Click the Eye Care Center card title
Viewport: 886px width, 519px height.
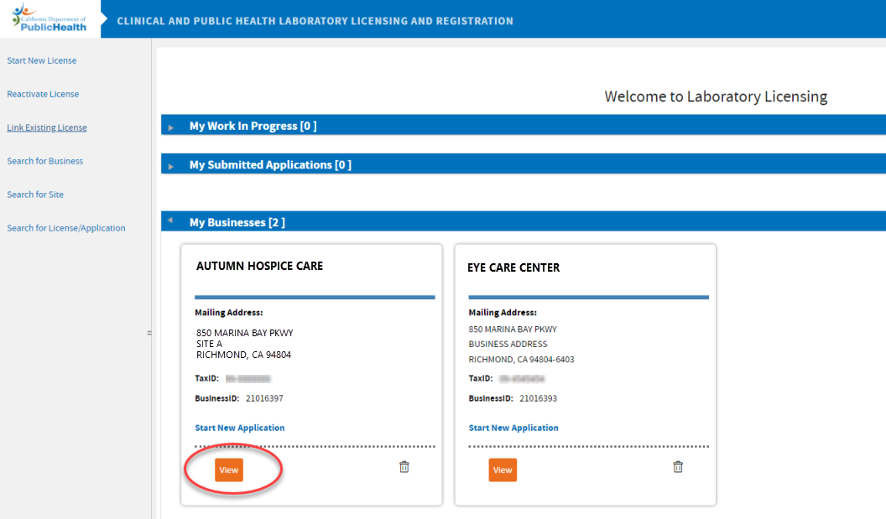(x=513, y=267)
